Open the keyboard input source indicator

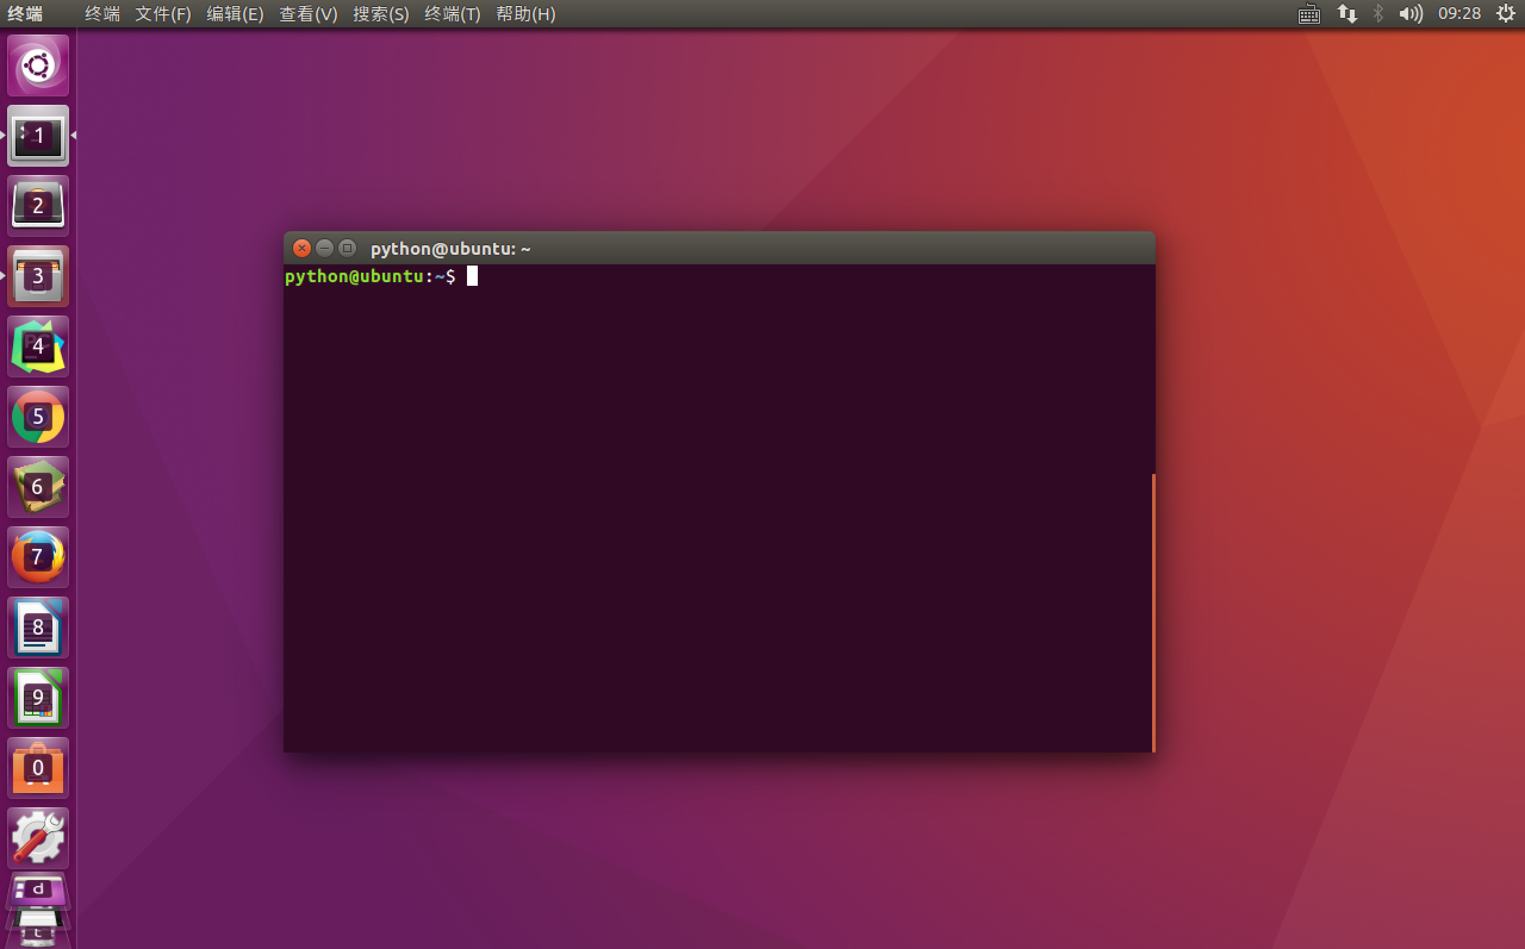point(1308,14)
